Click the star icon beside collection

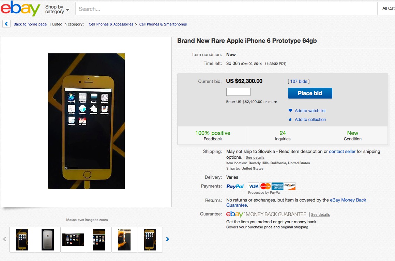tap(290, 120)
